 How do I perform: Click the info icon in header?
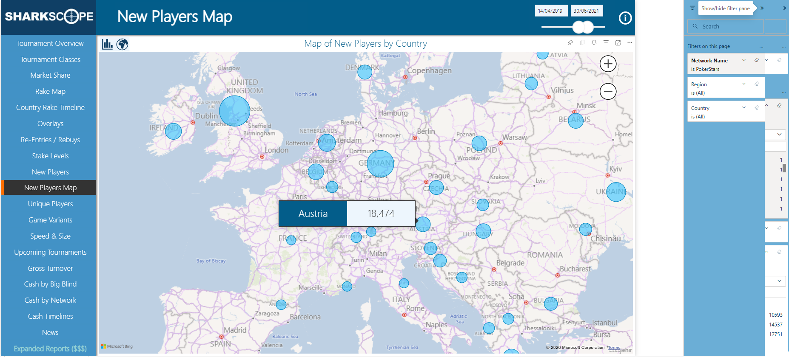click(x=625, y=18)
